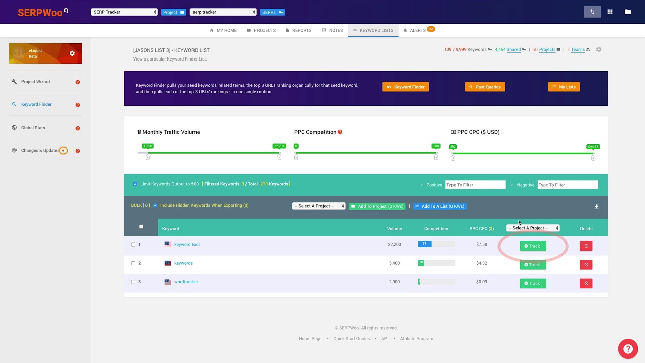This screenshot has height=363, width=645.
Task: Click the My Lists button
Action: coord(564,87)
